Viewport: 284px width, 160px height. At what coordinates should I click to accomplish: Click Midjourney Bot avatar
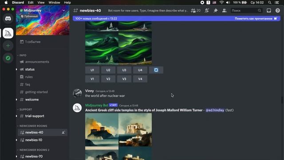click(77, 108)
